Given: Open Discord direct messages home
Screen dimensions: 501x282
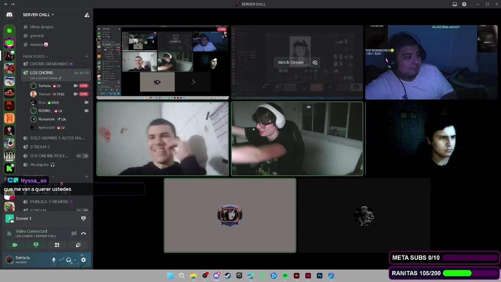Looking at the screenshot, I should coord(9,15).
